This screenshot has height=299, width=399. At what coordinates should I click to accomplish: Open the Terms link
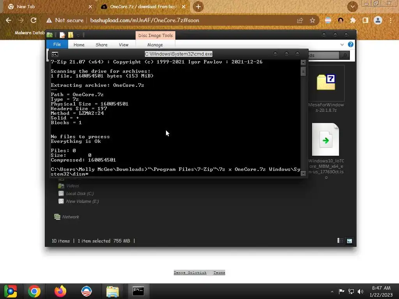tap(219, 273)
